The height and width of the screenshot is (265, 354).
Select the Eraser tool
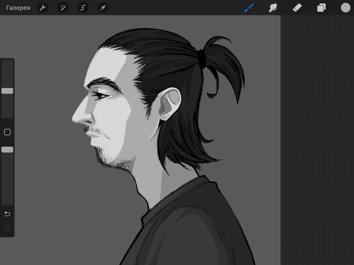(297, 8)
